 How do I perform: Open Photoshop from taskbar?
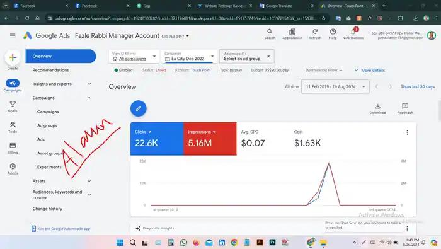(272, 242)
